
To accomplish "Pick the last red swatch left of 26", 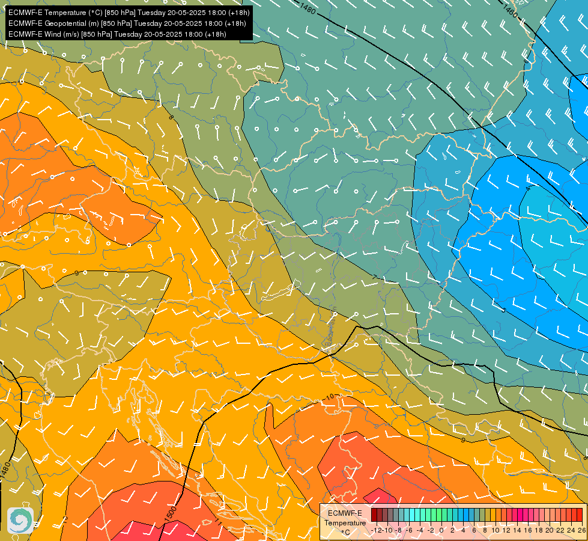I will click(580, 515).
